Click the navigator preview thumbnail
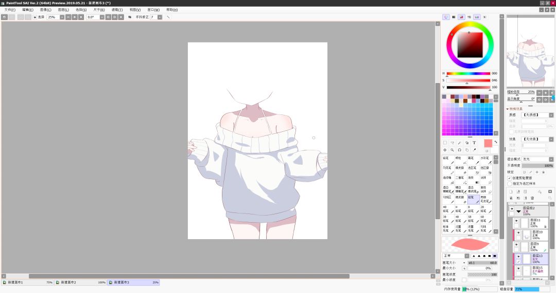The image size is (556, 293). pyautogui.click(x=530, y=51)
